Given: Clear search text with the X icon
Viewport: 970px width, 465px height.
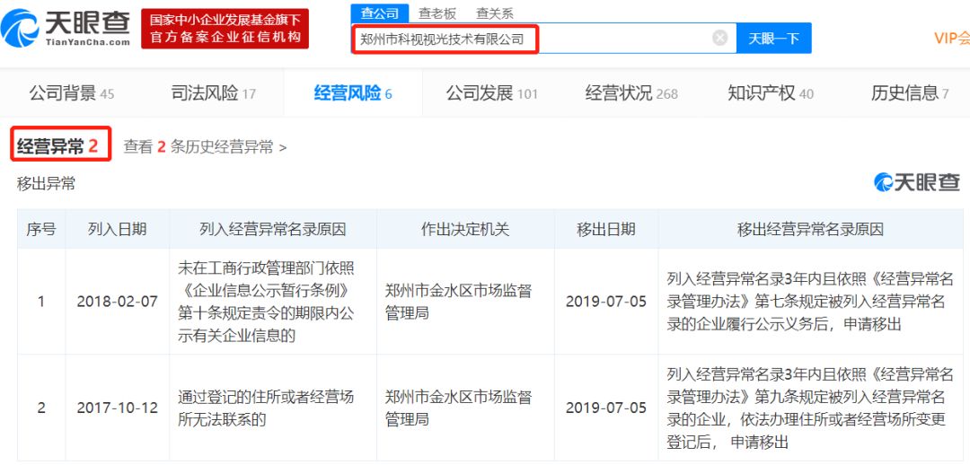Looking at the screenshot, I should coord(719,39).
